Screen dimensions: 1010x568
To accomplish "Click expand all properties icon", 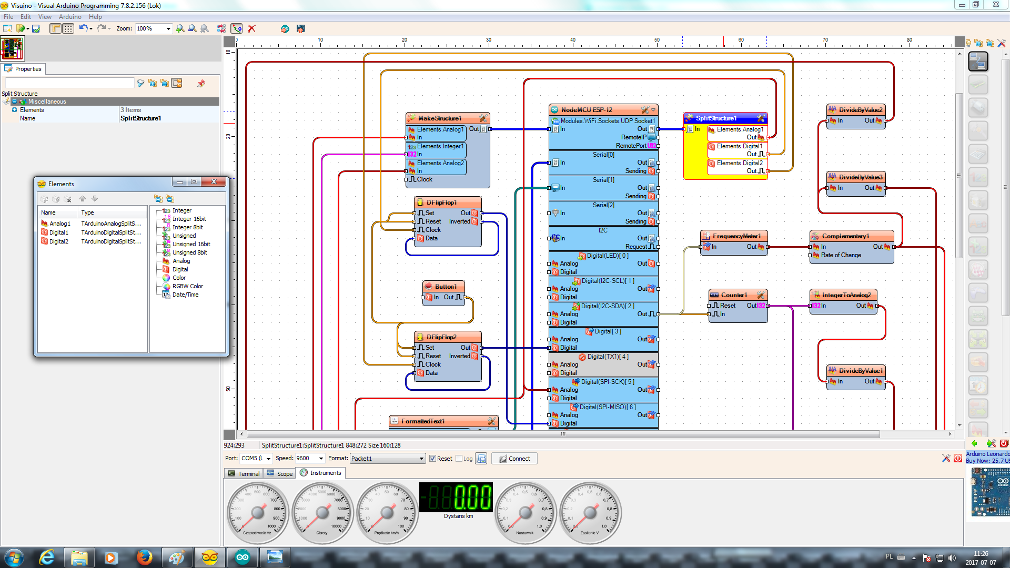I will point(153,83).
